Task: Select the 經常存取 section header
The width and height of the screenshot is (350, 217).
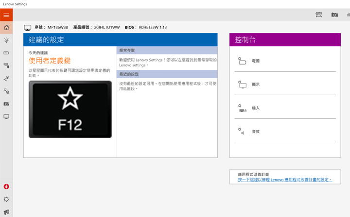Action: (x=167, y=50)
